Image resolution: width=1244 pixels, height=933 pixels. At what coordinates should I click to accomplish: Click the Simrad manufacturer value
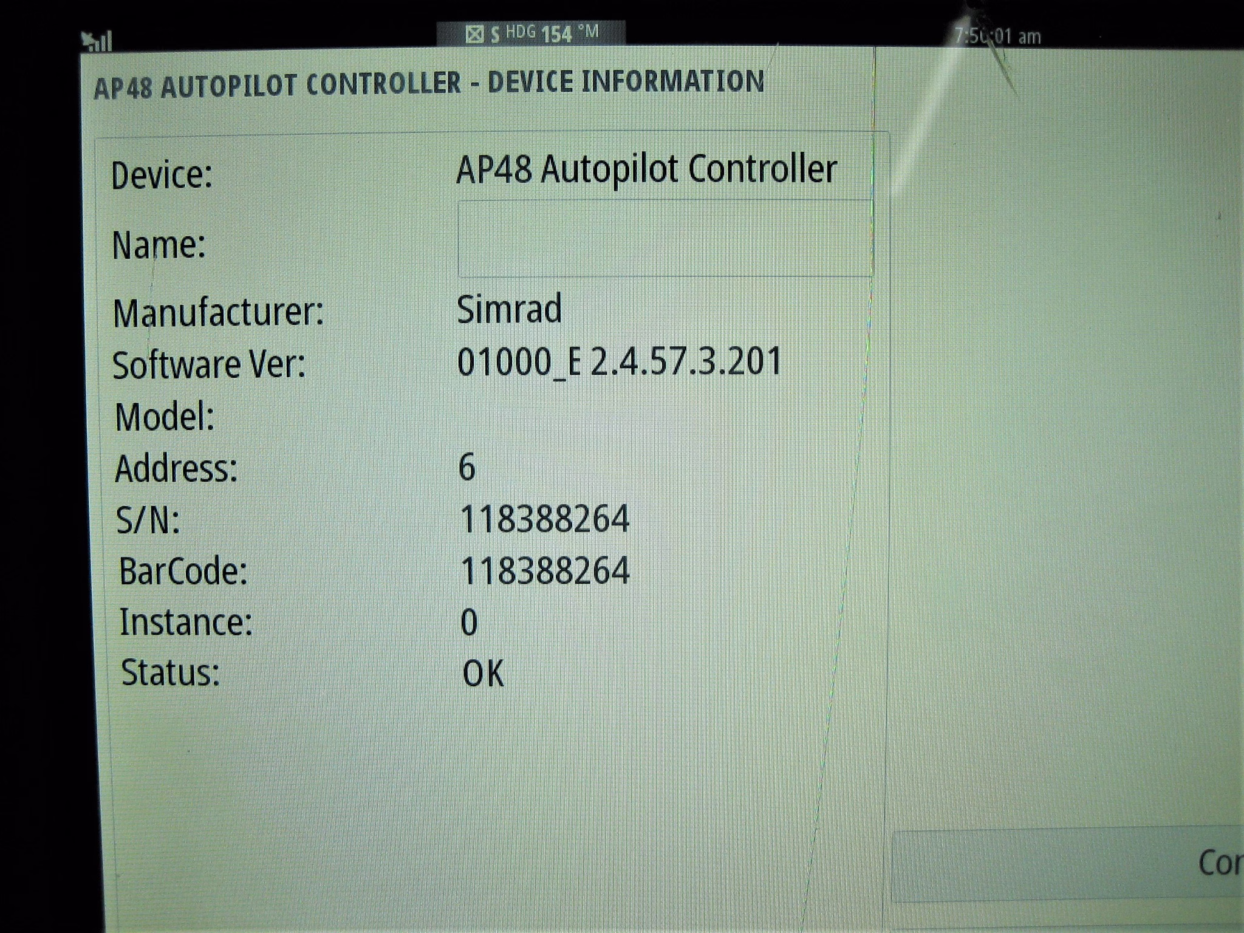tap(509, 309)
